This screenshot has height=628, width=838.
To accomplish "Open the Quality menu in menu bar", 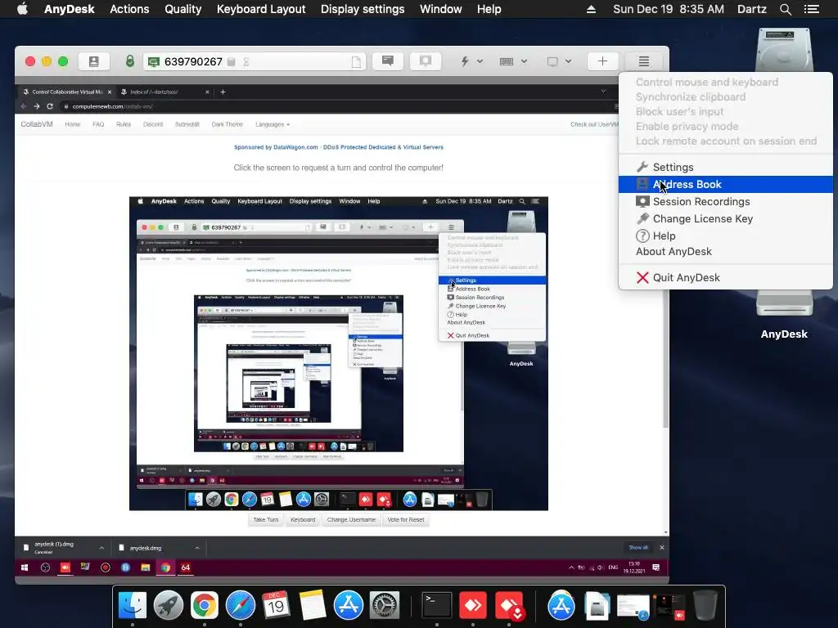I will point(182,9).
